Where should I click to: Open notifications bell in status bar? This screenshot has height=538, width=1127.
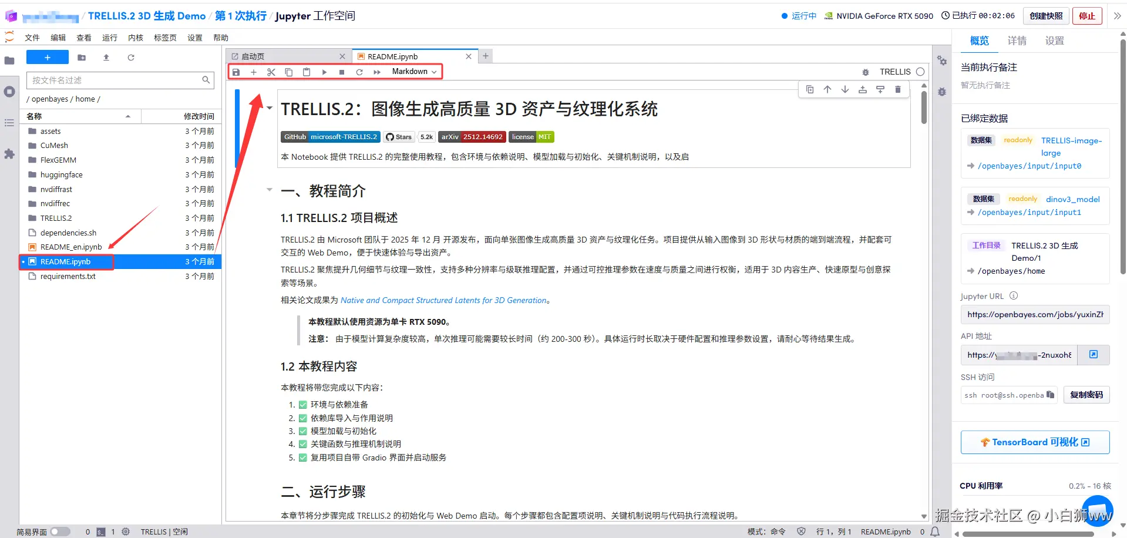936,532
